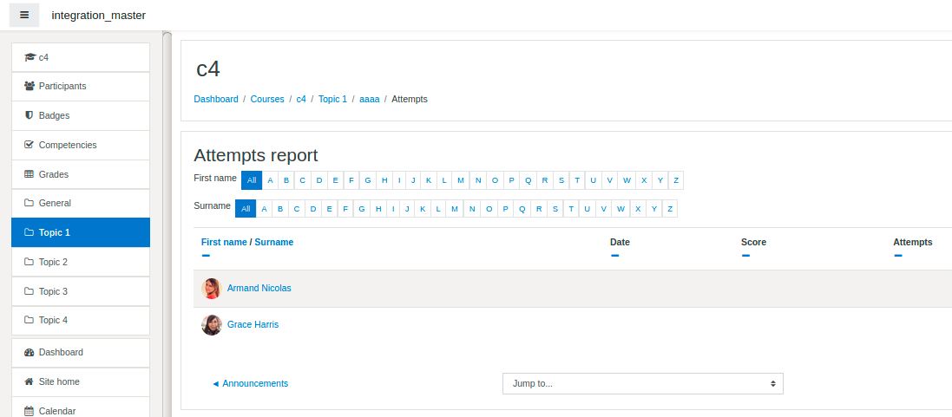Click the Grades table icon
The width and height of the screenshot is (952, 417).
(x=30, y=174)
